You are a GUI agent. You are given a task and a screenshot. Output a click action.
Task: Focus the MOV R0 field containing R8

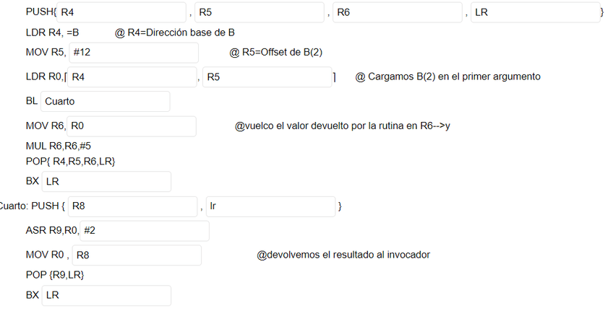137,255
